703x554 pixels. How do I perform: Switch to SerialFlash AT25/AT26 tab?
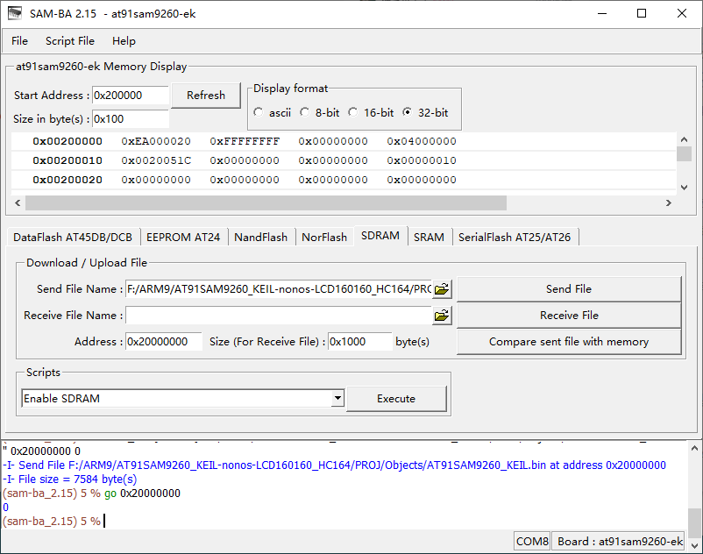(515, 237)
